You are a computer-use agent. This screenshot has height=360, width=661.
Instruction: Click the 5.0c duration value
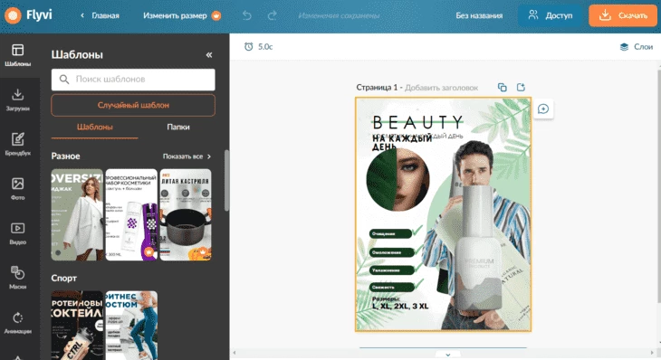265,47
